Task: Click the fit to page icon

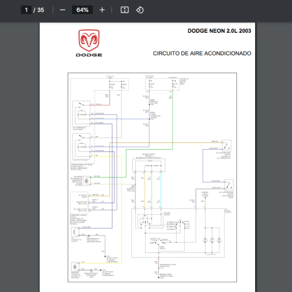Action: pyautogui.click(x=125, y=10)
